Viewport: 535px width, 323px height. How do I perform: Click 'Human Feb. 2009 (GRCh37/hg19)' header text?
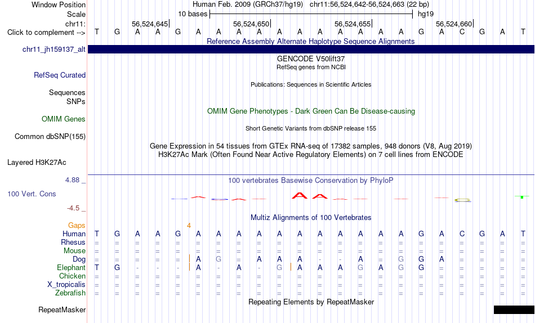tap(248, 5)
